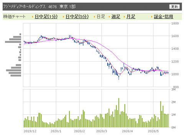Click the 更新 refresh button
Image resolution: width=184 pixels, height=138 pixels.
click(x=174, y=6)
